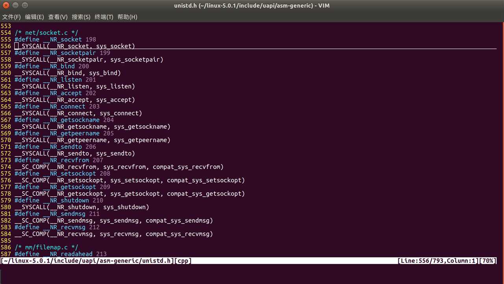Image resolution: width=504 pixels, height=284 pixels.
Task: Click the #define __NR_listen 201 line
Action: tap(55, 80)
